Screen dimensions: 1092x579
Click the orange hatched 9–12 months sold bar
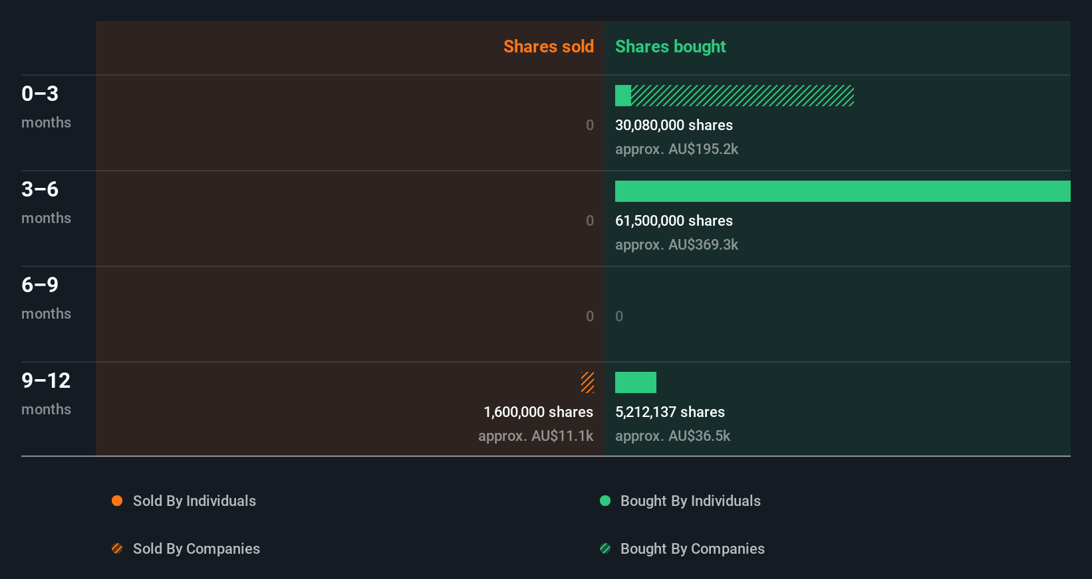(x=587, y=382)
